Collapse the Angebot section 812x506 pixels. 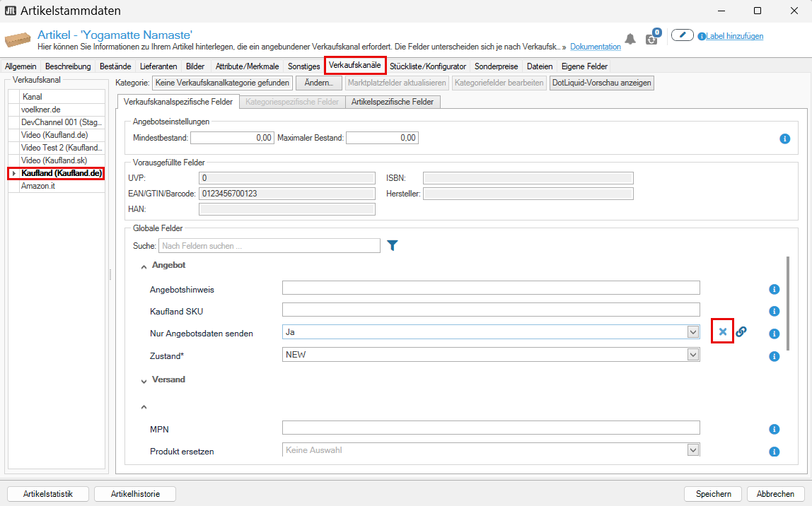tap(144, 266)
